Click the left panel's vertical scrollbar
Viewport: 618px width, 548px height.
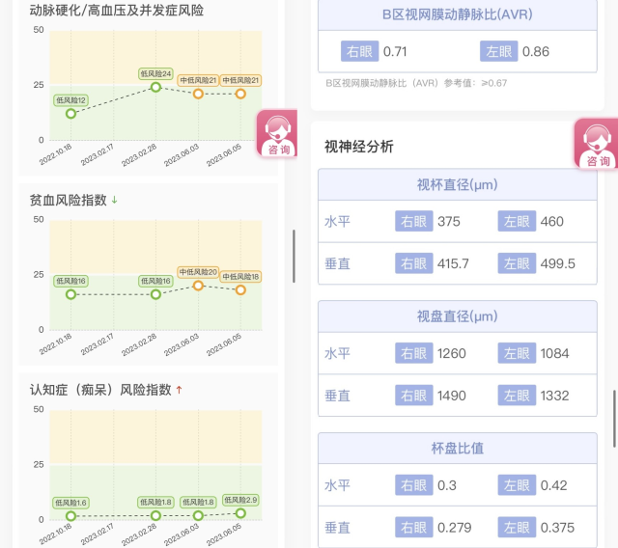pyautogui.click(x=294, y=256)
